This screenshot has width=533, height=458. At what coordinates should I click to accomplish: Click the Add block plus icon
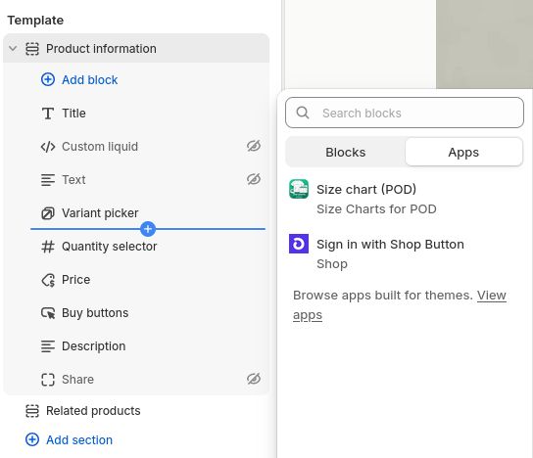[48, 80]
